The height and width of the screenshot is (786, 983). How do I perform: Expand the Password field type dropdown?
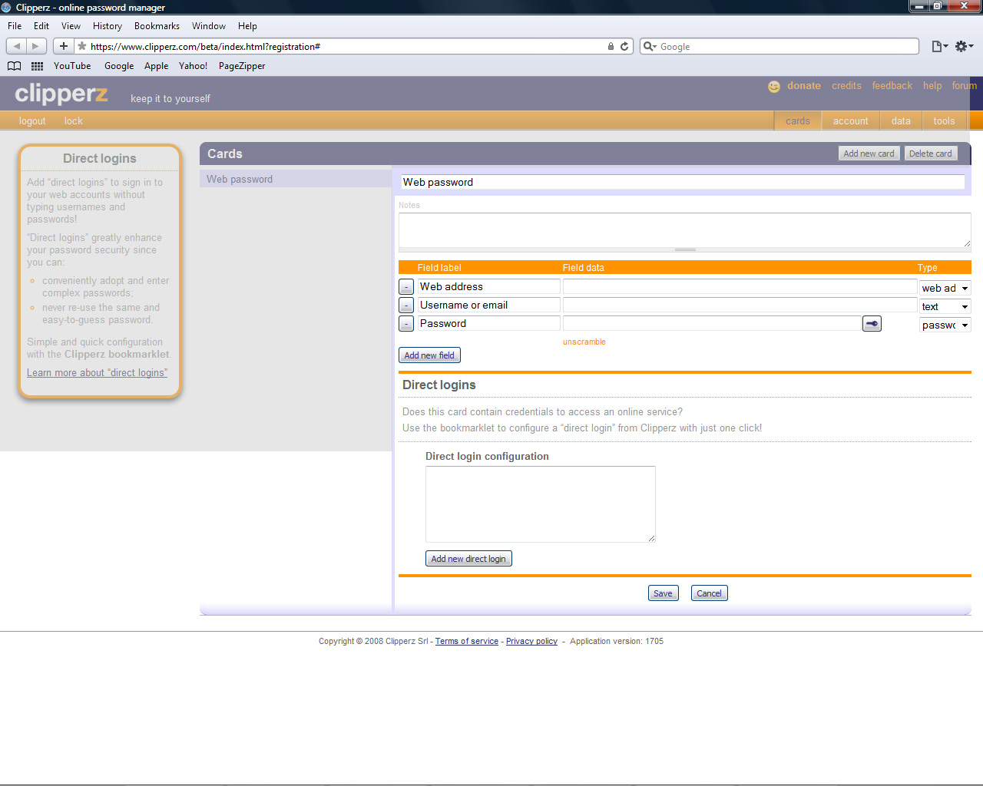[x=945, y=325]
